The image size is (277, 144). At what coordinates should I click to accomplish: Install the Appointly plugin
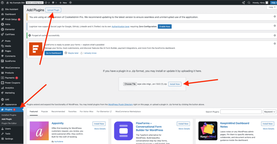coord(99,124)
